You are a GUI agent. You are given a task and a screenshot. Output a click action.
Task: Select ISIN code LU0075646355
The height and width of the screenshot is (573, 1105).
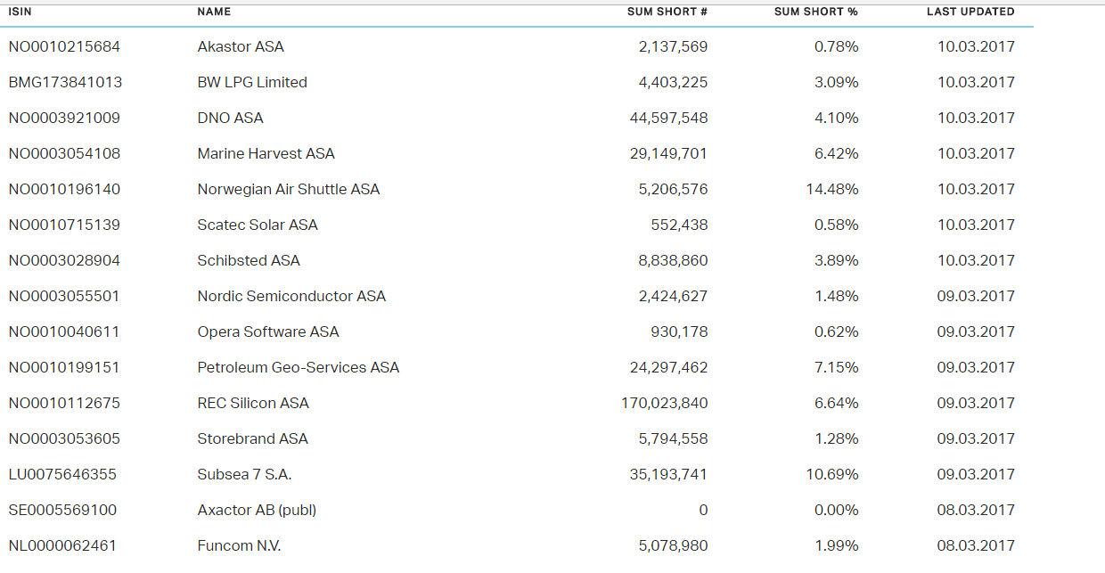click(x=62, y=474)
